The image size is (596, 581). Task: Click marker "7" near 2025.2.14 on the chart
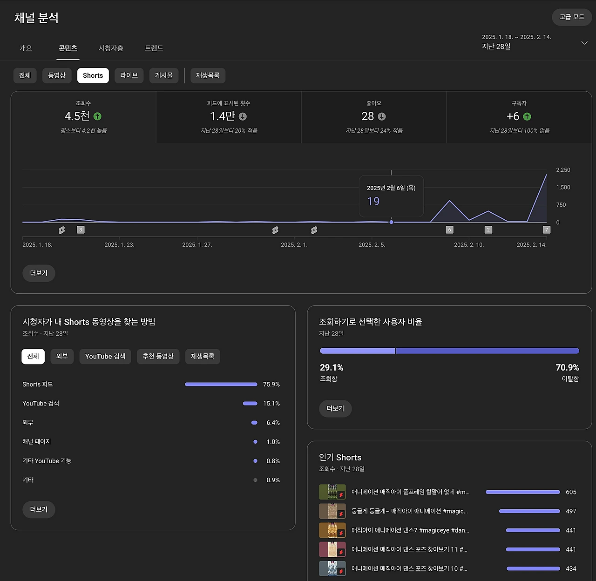coord(546,230)
